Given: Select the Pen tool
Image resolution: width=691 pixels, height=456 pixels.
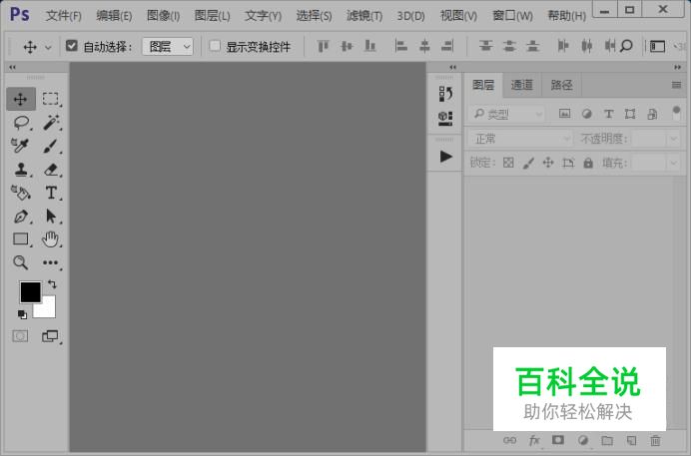Looking at the screenshot, I should (21, 217).
